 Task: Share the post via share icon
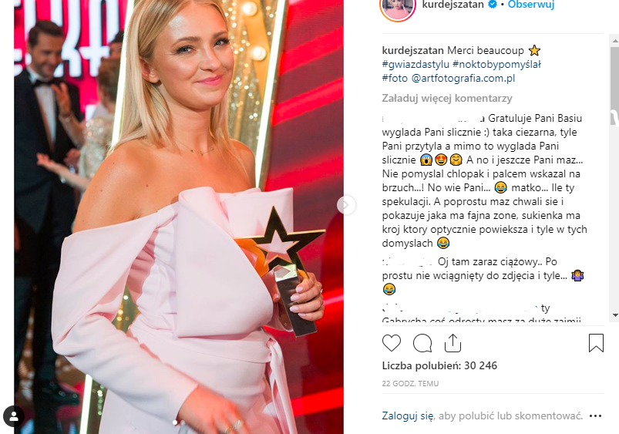pyautogui.click(x=452, y=343)
